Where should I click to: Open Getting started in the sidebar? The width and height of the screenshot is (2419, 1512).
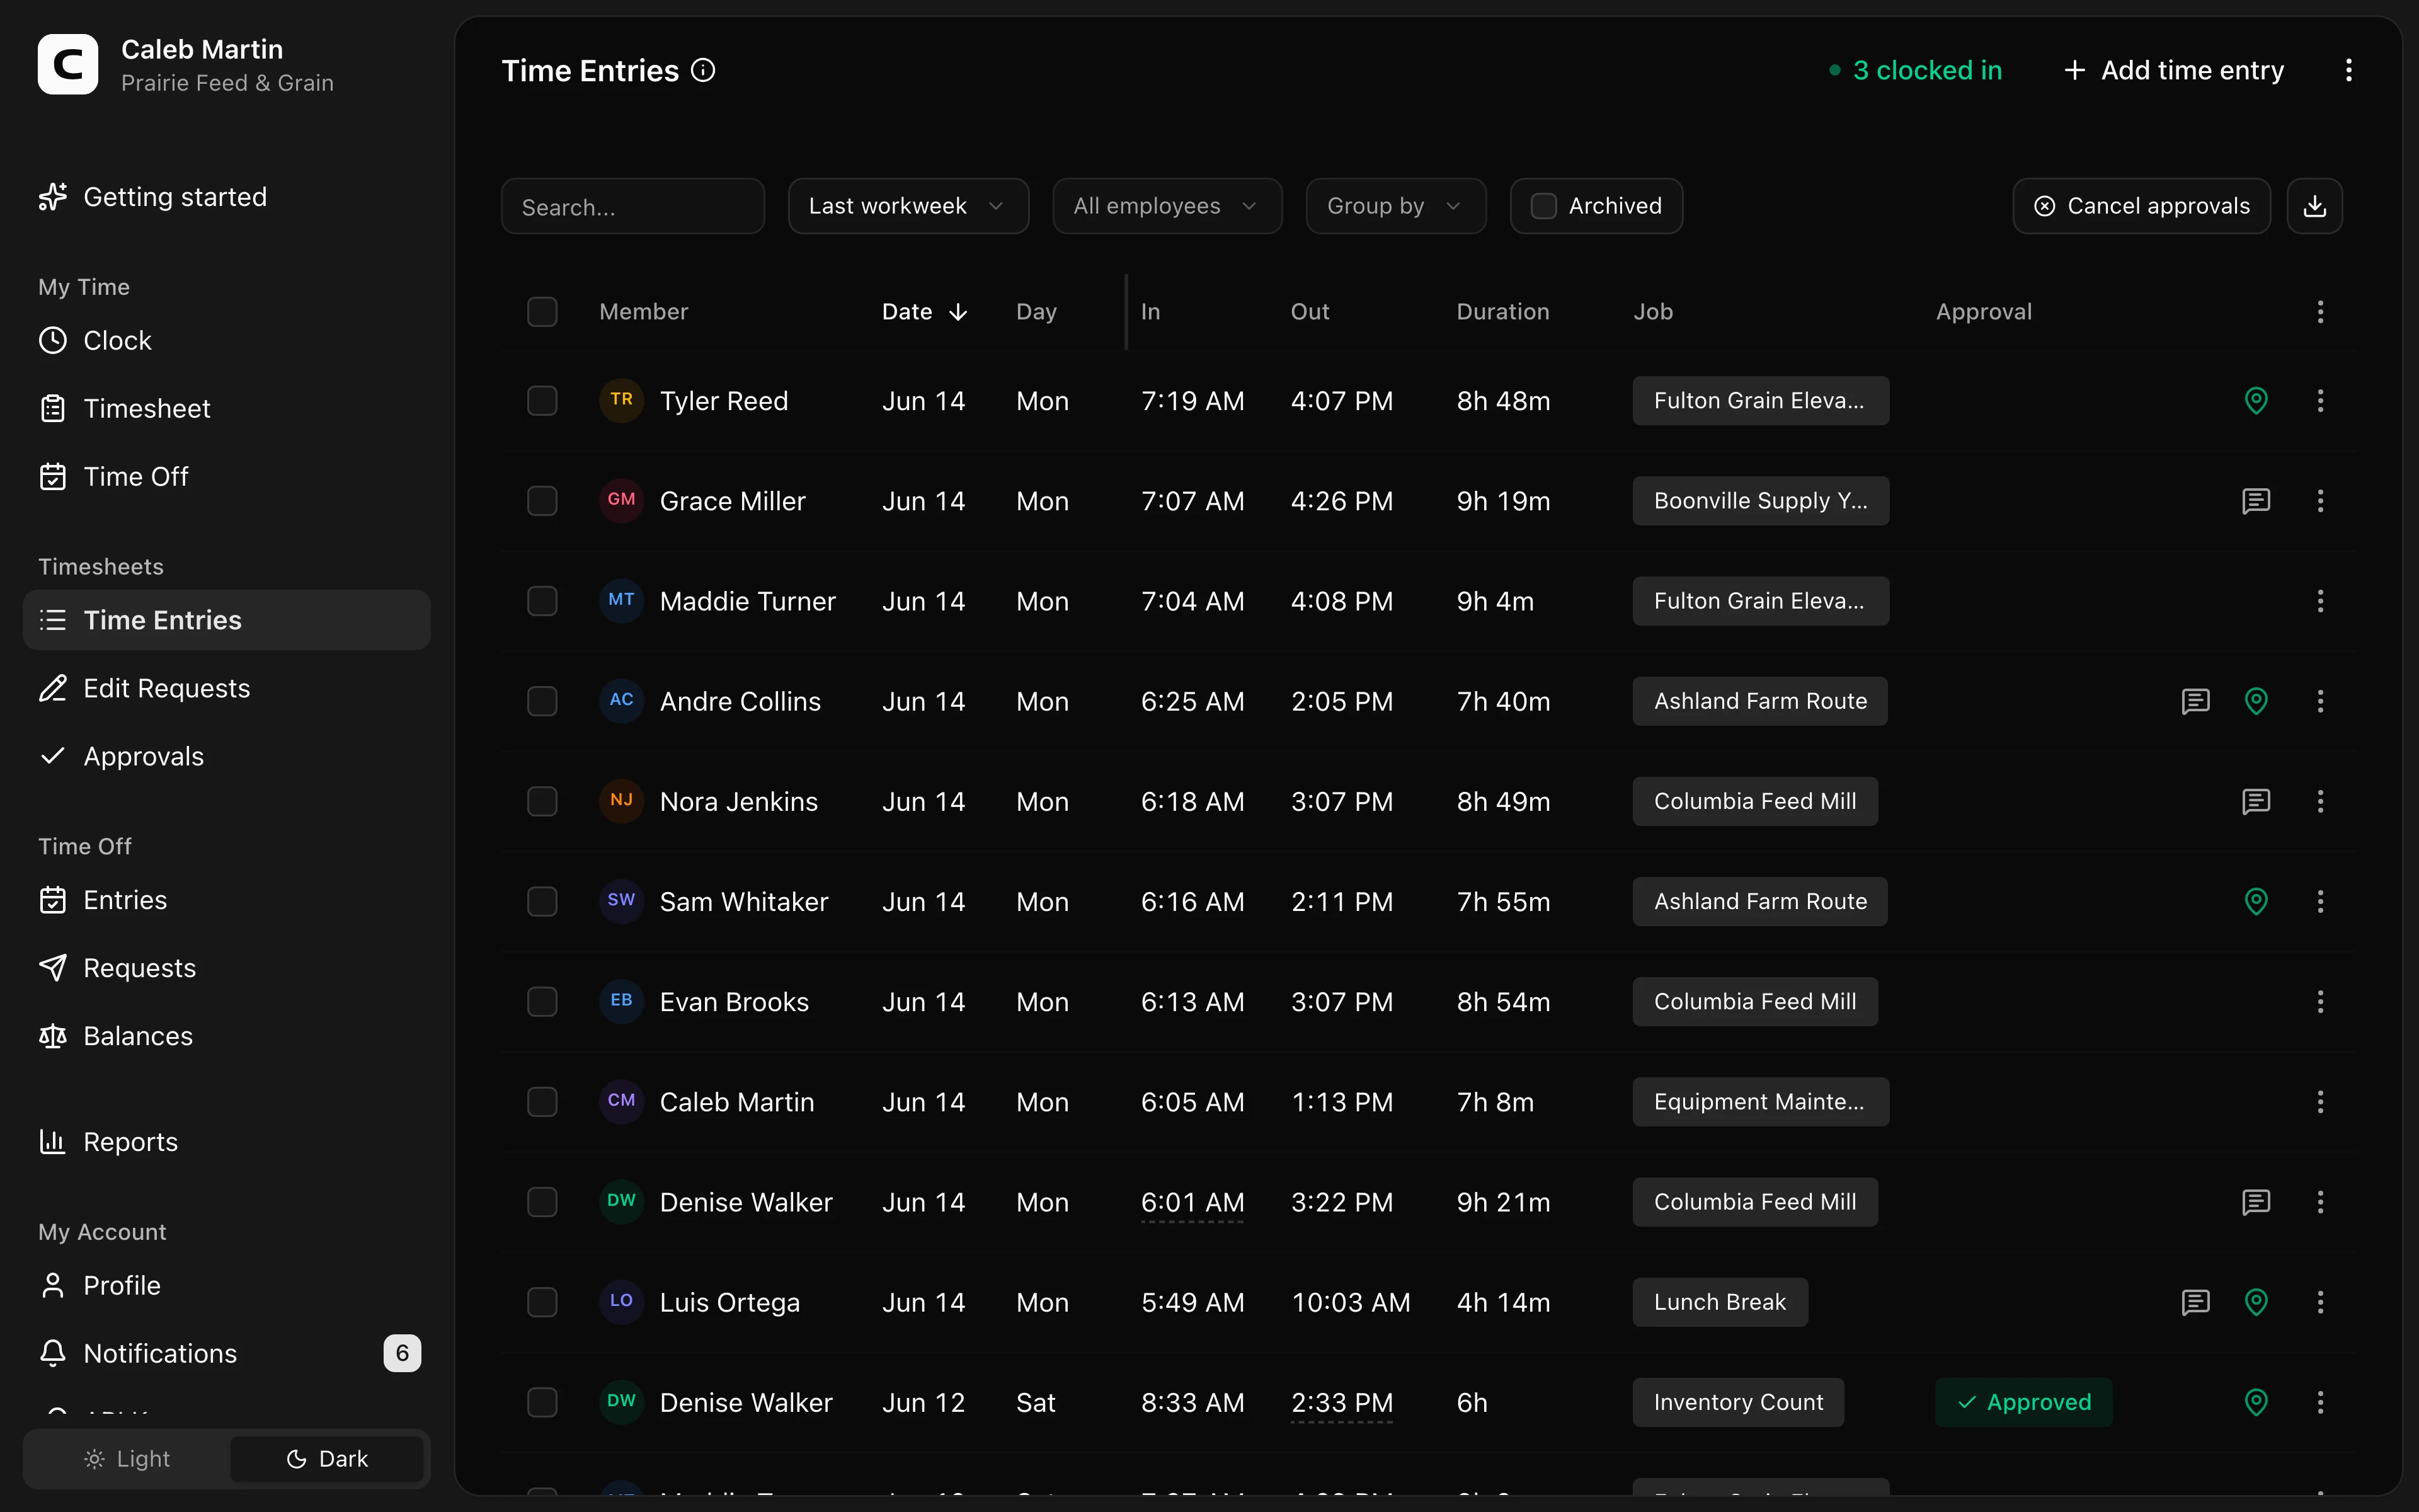click(x=226, y=197)
